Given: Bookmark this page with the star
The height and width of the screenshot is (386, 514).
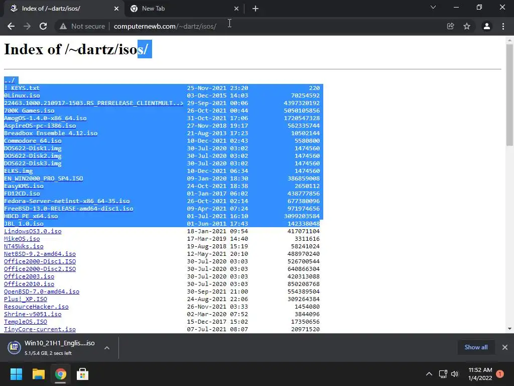Looking at the screenshot, I should click(467, 26).
